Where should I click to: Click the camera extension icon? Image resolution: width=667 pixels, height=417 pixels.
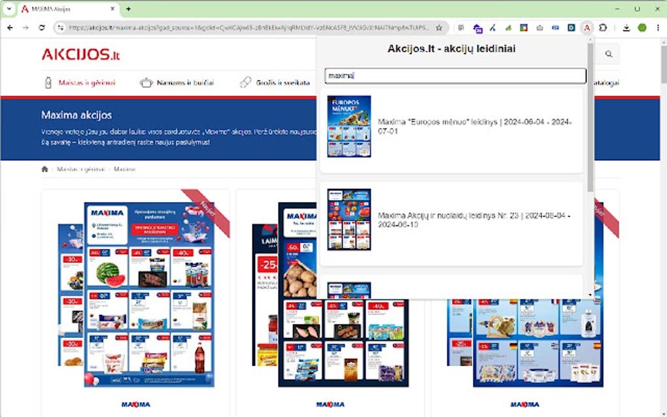coord(539,28)
